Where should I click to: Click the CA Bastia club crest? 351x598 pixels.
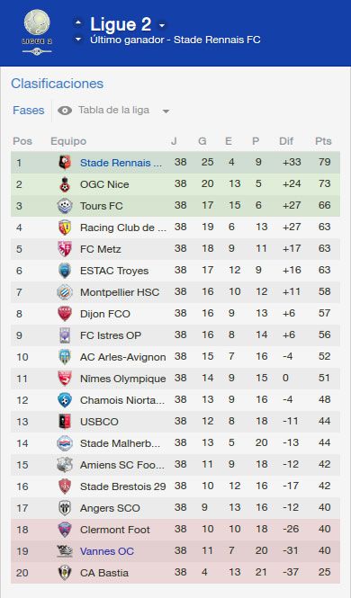point(65,573)
